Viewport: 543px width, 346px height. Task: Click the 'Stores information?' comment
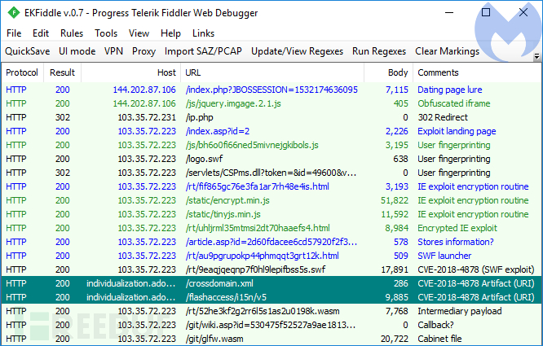pos(456,242)
